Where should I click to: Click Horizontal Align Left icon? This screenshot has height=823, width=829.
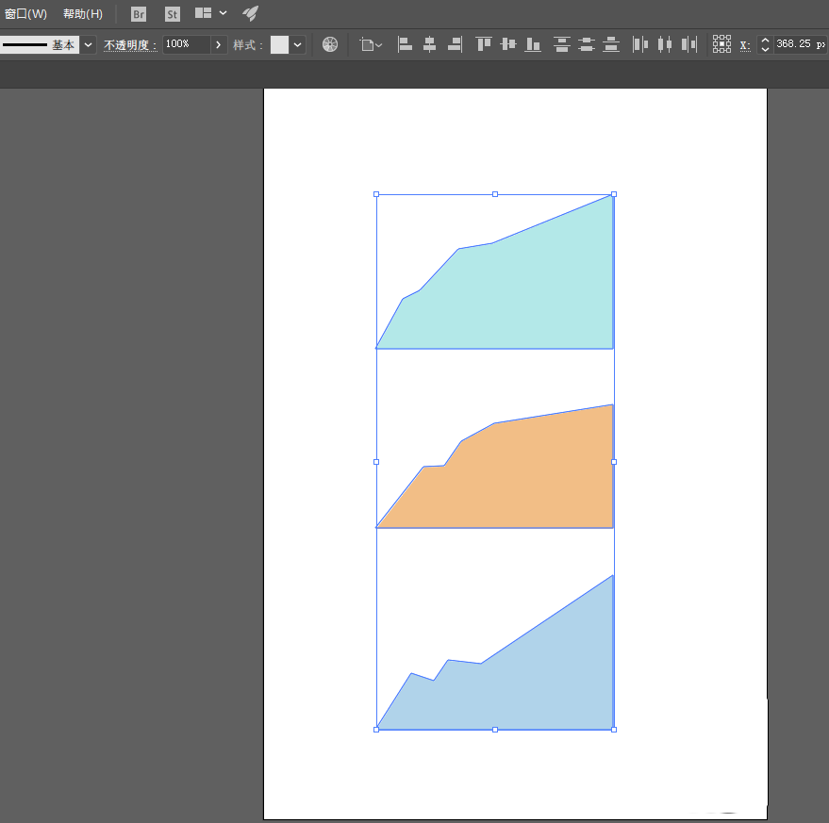point(405,44)
